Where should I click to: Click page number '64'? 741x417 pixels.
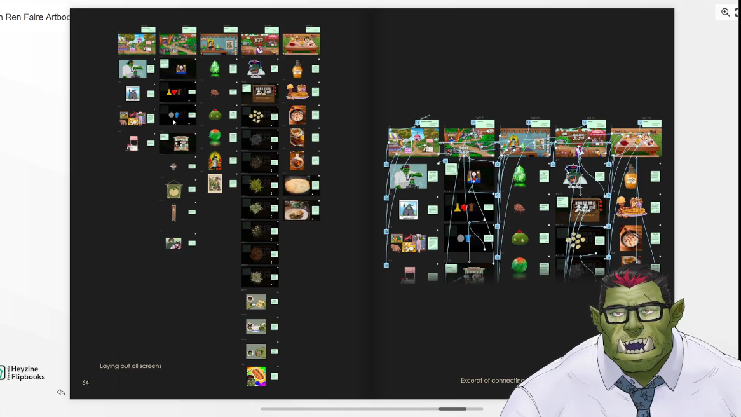86,383
